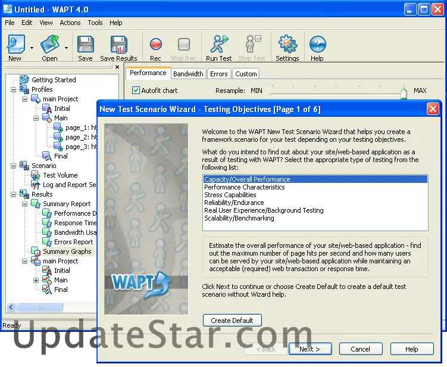The image size is (447, 367).
Task: Collapse the Scenario tree node
Action: point(13,166)
